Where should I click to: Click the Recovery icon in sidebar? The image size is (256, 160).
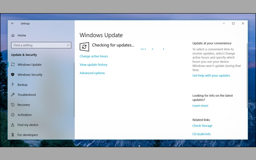click(x=13, y=105)
